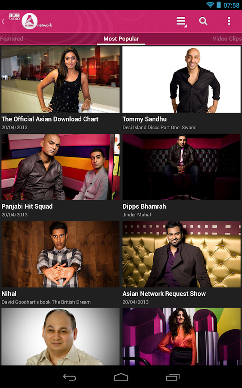This screenshot has height=388, width=242.
Task: Tap the battery status icon
Action: point(218,5)
